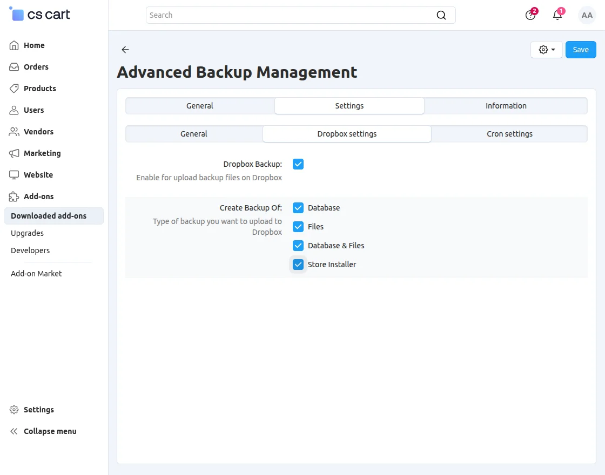Click Collapse menu label
The height and width of the screenshot is (475, 605).
(50, 431)
